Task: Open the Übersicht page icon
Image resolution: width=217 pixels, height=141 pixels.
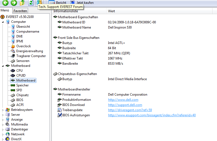Action: (x=13, y=27)
